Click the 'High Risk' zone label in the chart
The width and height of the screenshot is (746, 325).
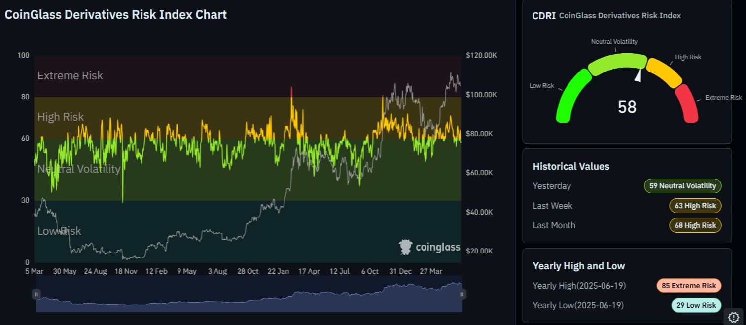click(x=61, y=117)
